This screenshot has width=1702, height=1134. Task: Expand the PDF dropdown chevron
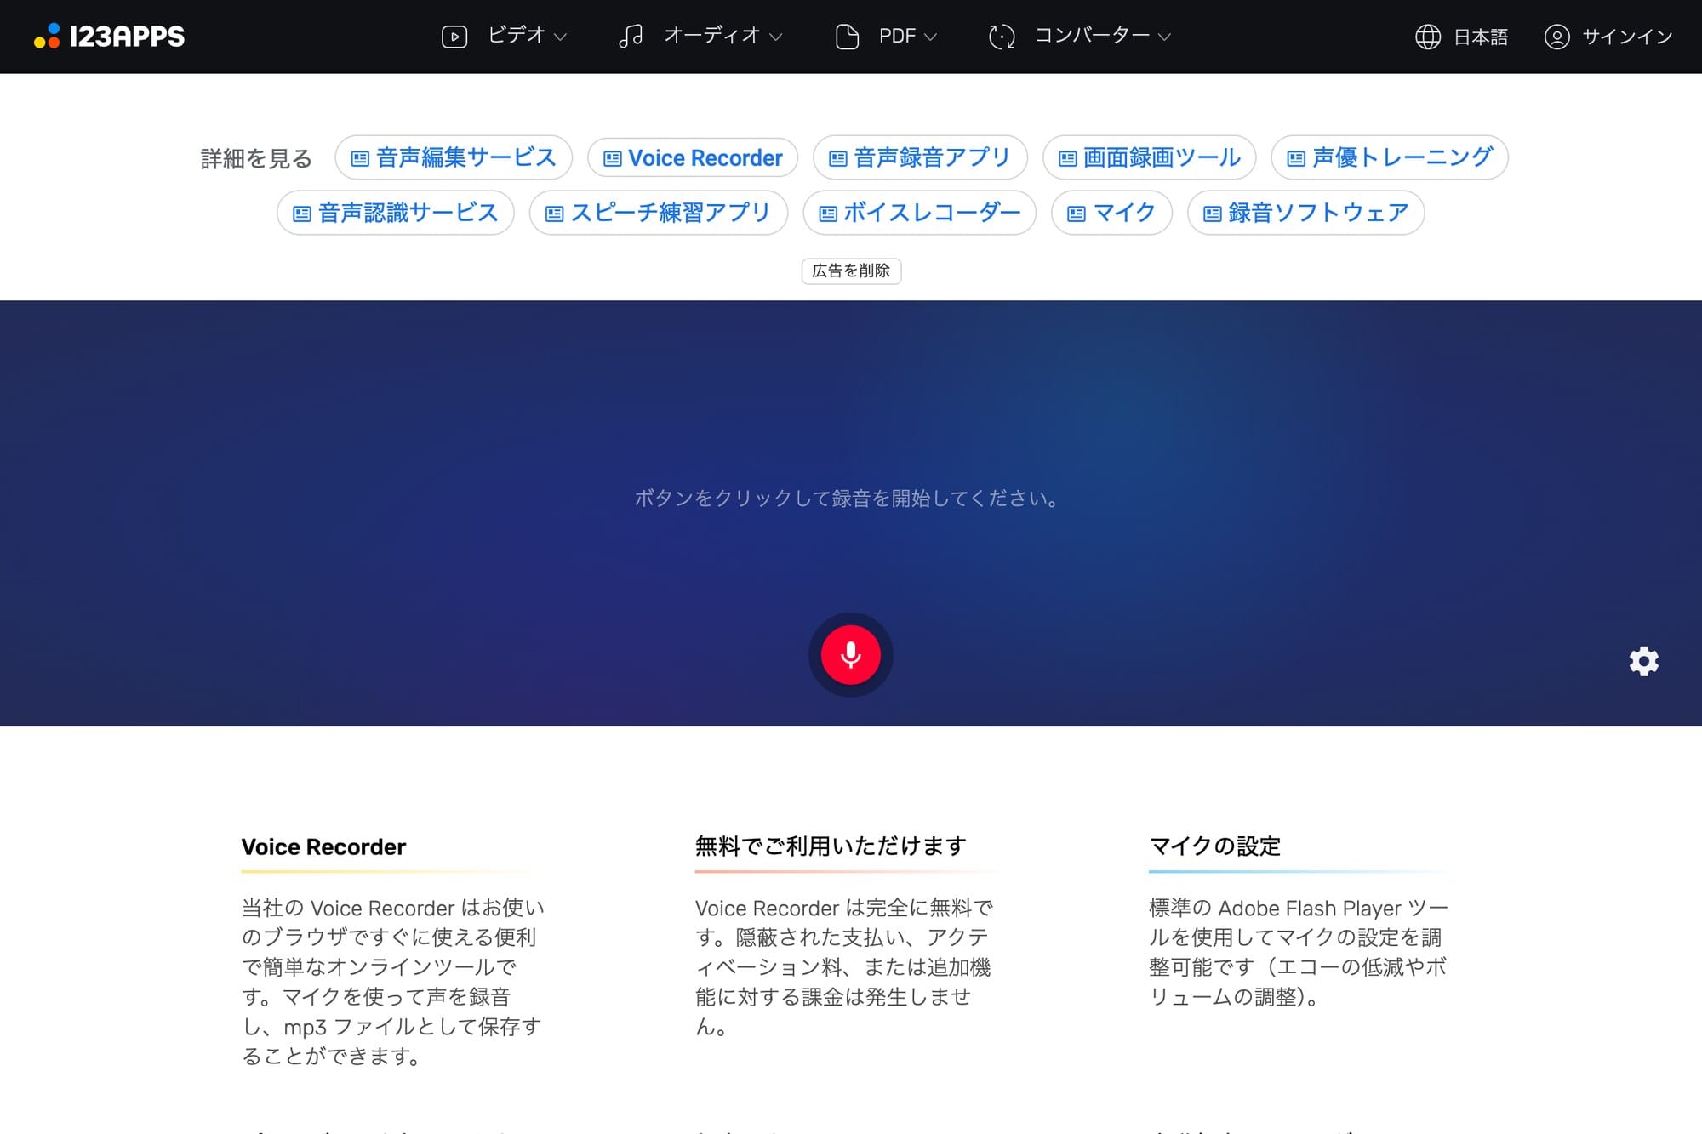click(930, 37)
